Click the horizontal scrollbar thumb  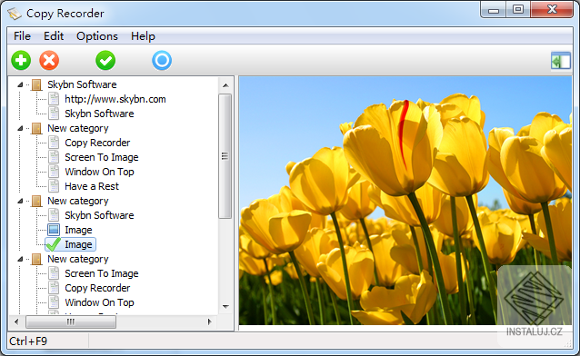(x=71, y=322)
